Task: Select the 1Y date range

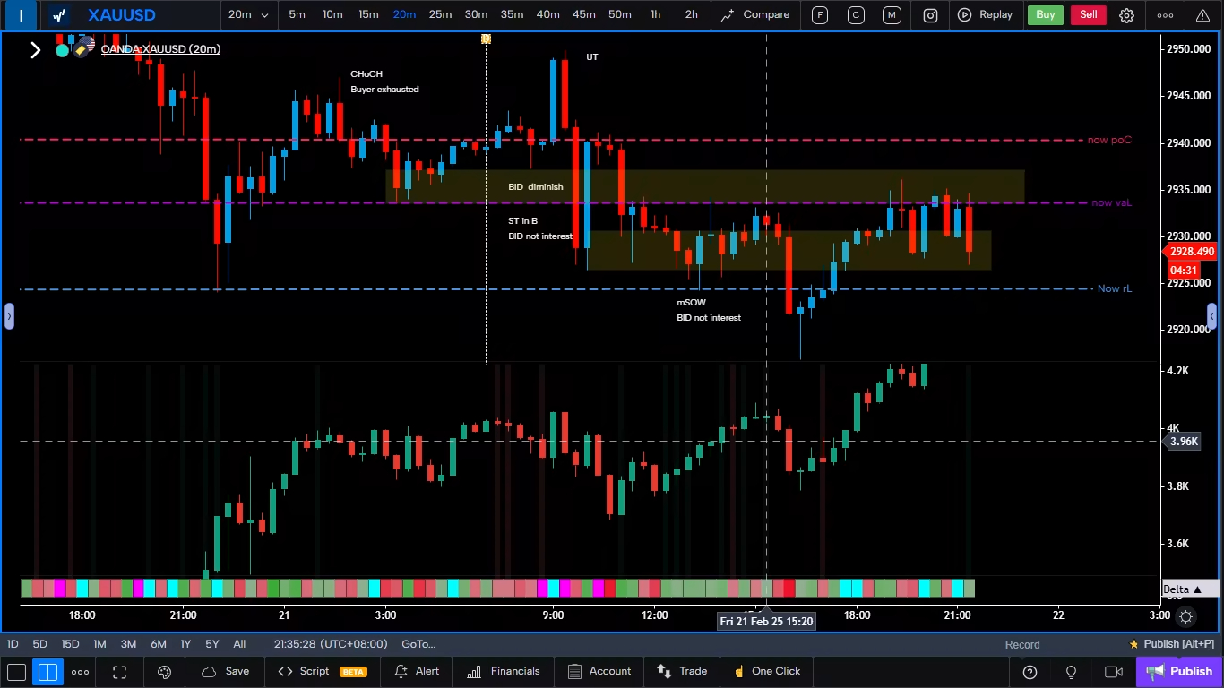Action: pos(185,644)
